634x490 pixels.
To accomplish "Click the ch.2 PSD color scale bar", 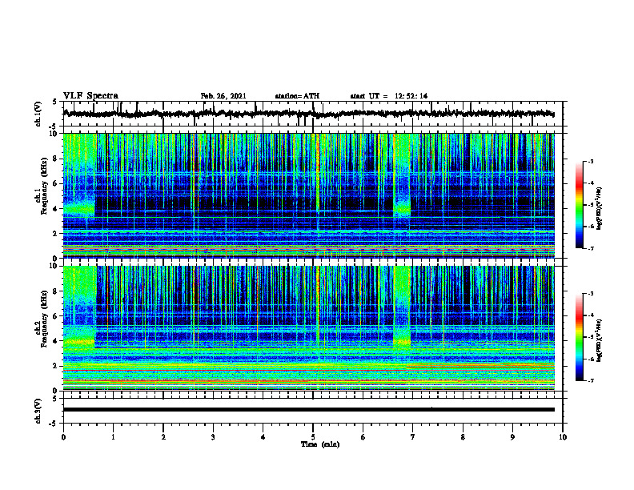I will (x=579, y=337).
